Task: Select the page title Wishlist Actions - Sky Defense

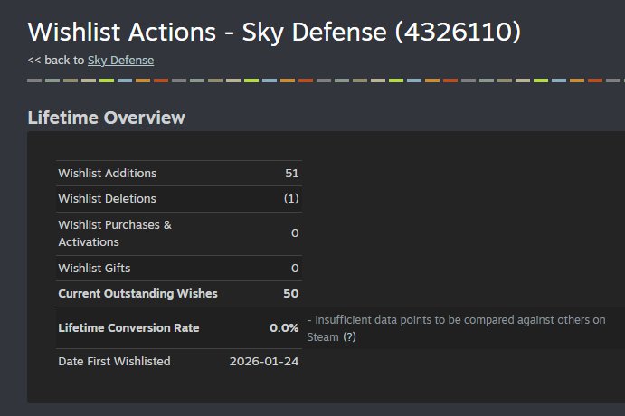Action: click(274, 32)
